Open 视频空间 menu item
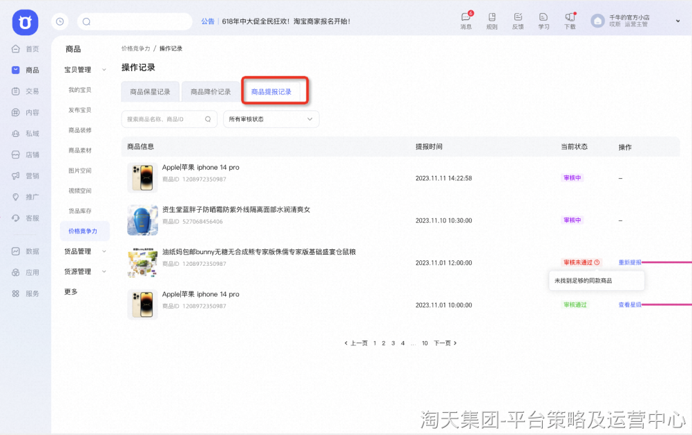Image resolution: width=692 pixels, height=435 pixels. 80,191
